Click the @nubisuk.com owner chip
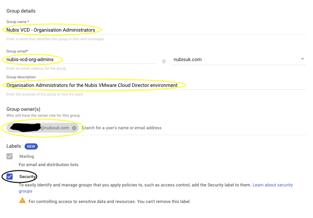Image resolution: width=313 pixels, height=218 pixels. click(42, 128)
